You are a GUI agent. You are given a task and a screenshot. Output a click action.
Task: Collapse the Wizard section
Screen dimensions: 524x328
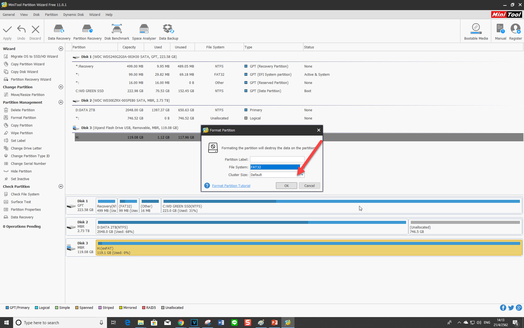point(61,49)
